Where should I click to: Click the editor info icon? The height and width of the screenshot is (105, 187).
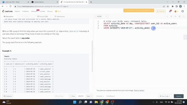point(167,16)
